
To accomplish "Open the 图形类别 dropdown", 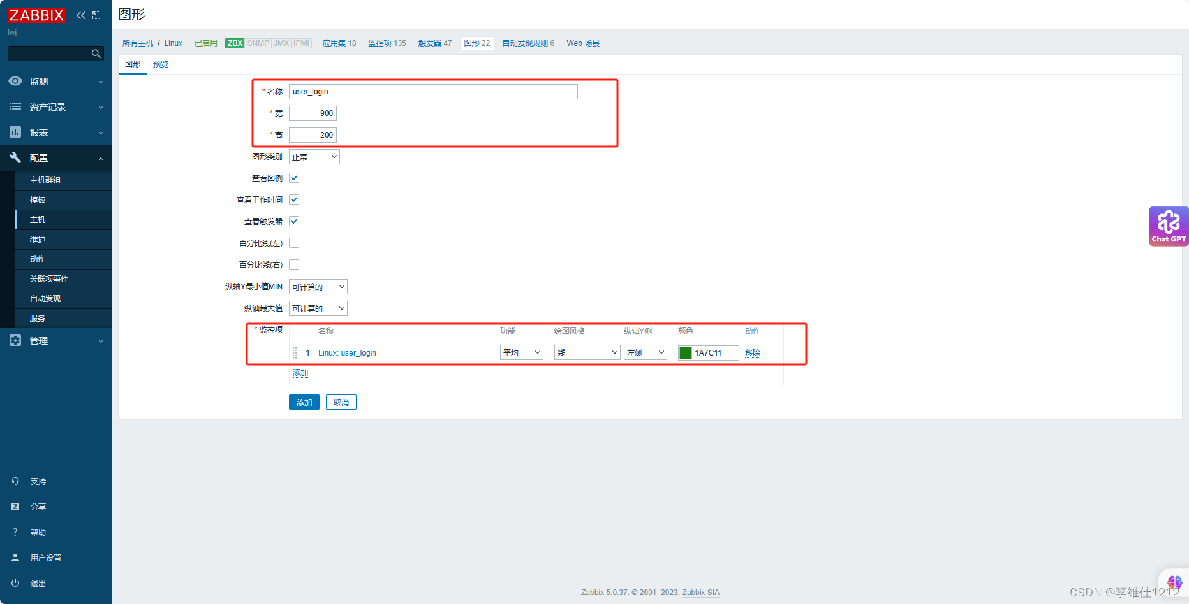I will coord(314,157).
